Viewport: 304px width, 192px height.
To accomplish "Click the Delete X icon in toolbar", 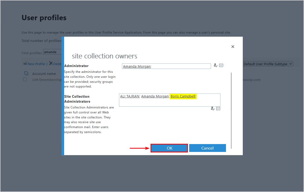I will click(x=51, y=63).
